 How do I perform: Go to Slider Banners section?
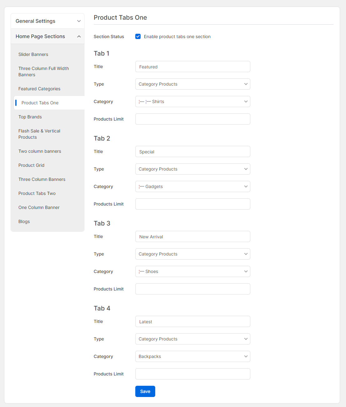pos(33,54)
